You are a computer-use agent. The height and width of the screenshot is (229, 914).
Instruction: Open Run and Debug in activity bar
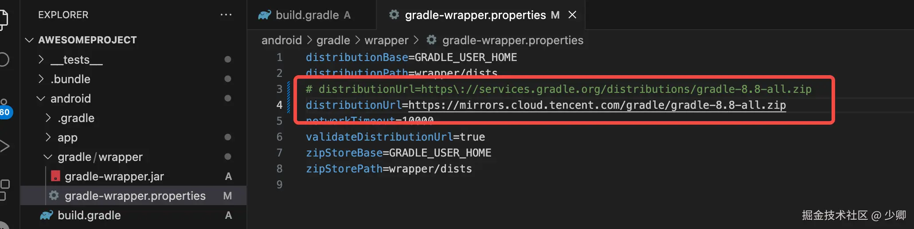click(4, 146)
